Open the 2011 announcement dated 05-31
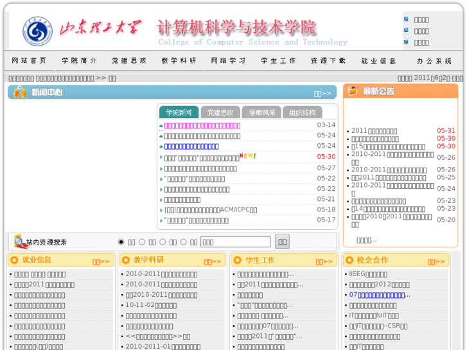 pos(374,131)
